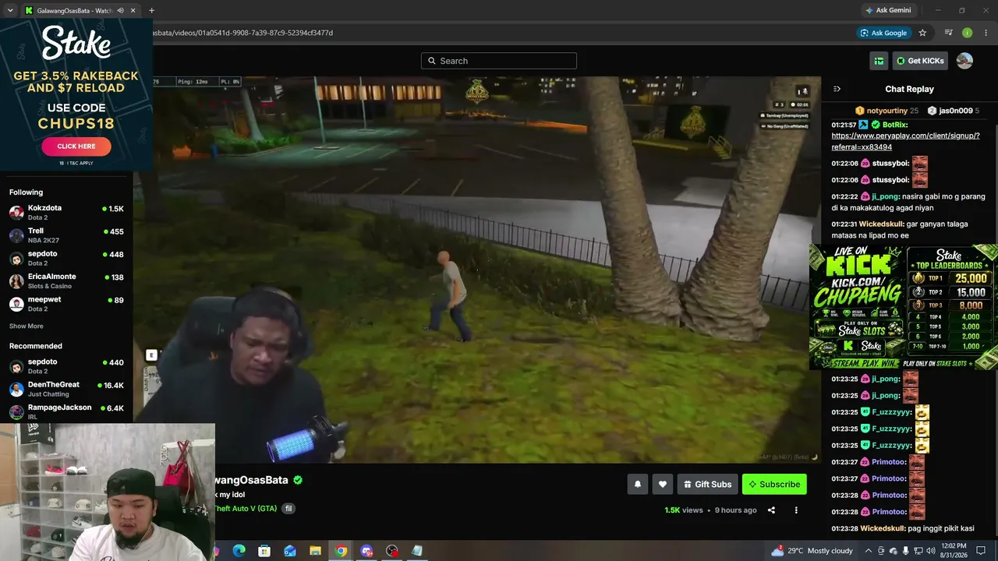This screenshot has width=998, height=561.
Task: Focus the Kick search field
Action: click(499, 61)
